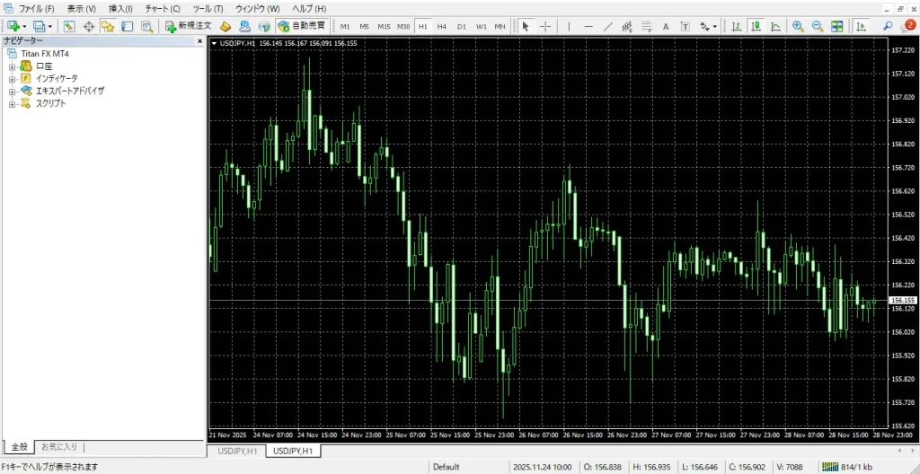The width and height of the screenshot is (920, 474).
Task: Switch chart display to candlesticks
Action: [756, 26]
